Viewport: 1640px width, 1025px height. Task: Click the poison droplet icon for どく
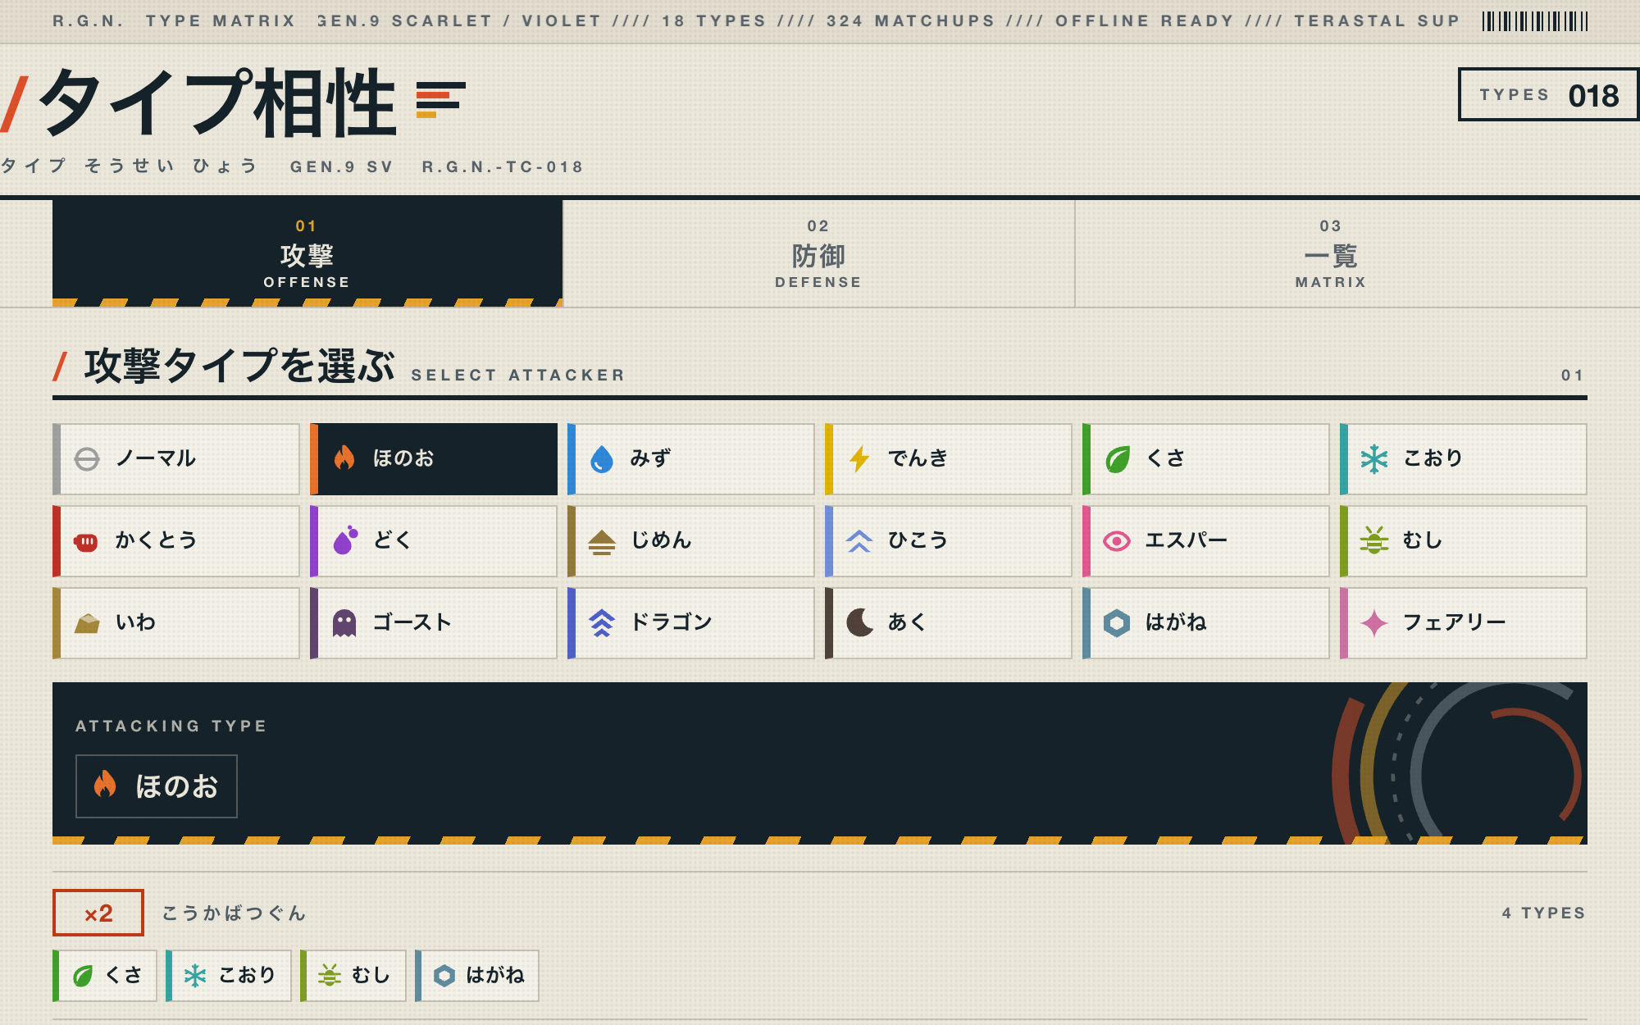(345, 540)
